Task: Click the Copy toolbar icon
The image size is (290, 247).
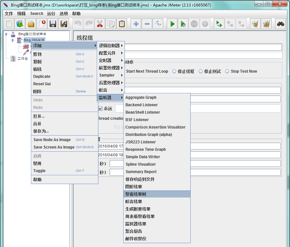Action: [111, 24]
